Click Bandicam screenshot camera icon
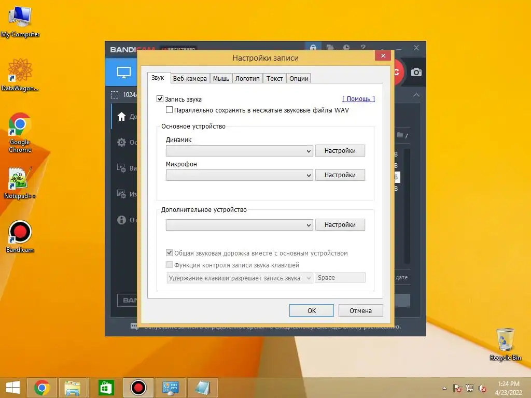 coord(416,72)
